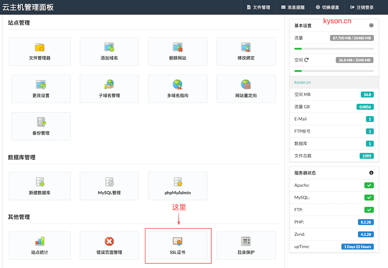Viewport: 388px width, 268px height.
Task: Open 错误页面管理 error page manager
Action: coord(109,245)
